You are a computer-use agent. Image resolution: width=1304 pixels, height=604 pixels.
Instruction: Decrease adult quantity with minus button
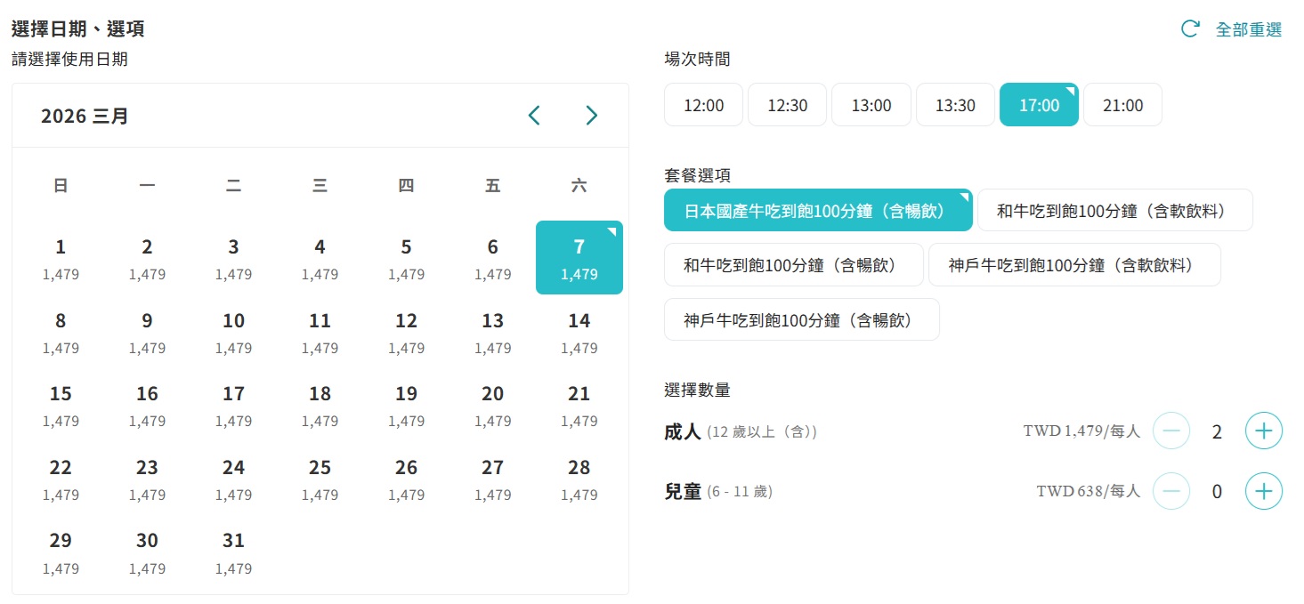point(1170,432)
